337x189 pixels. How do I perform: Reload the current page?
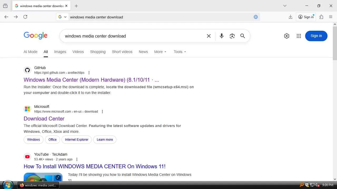pyautogui.click(x=25, y=17)
